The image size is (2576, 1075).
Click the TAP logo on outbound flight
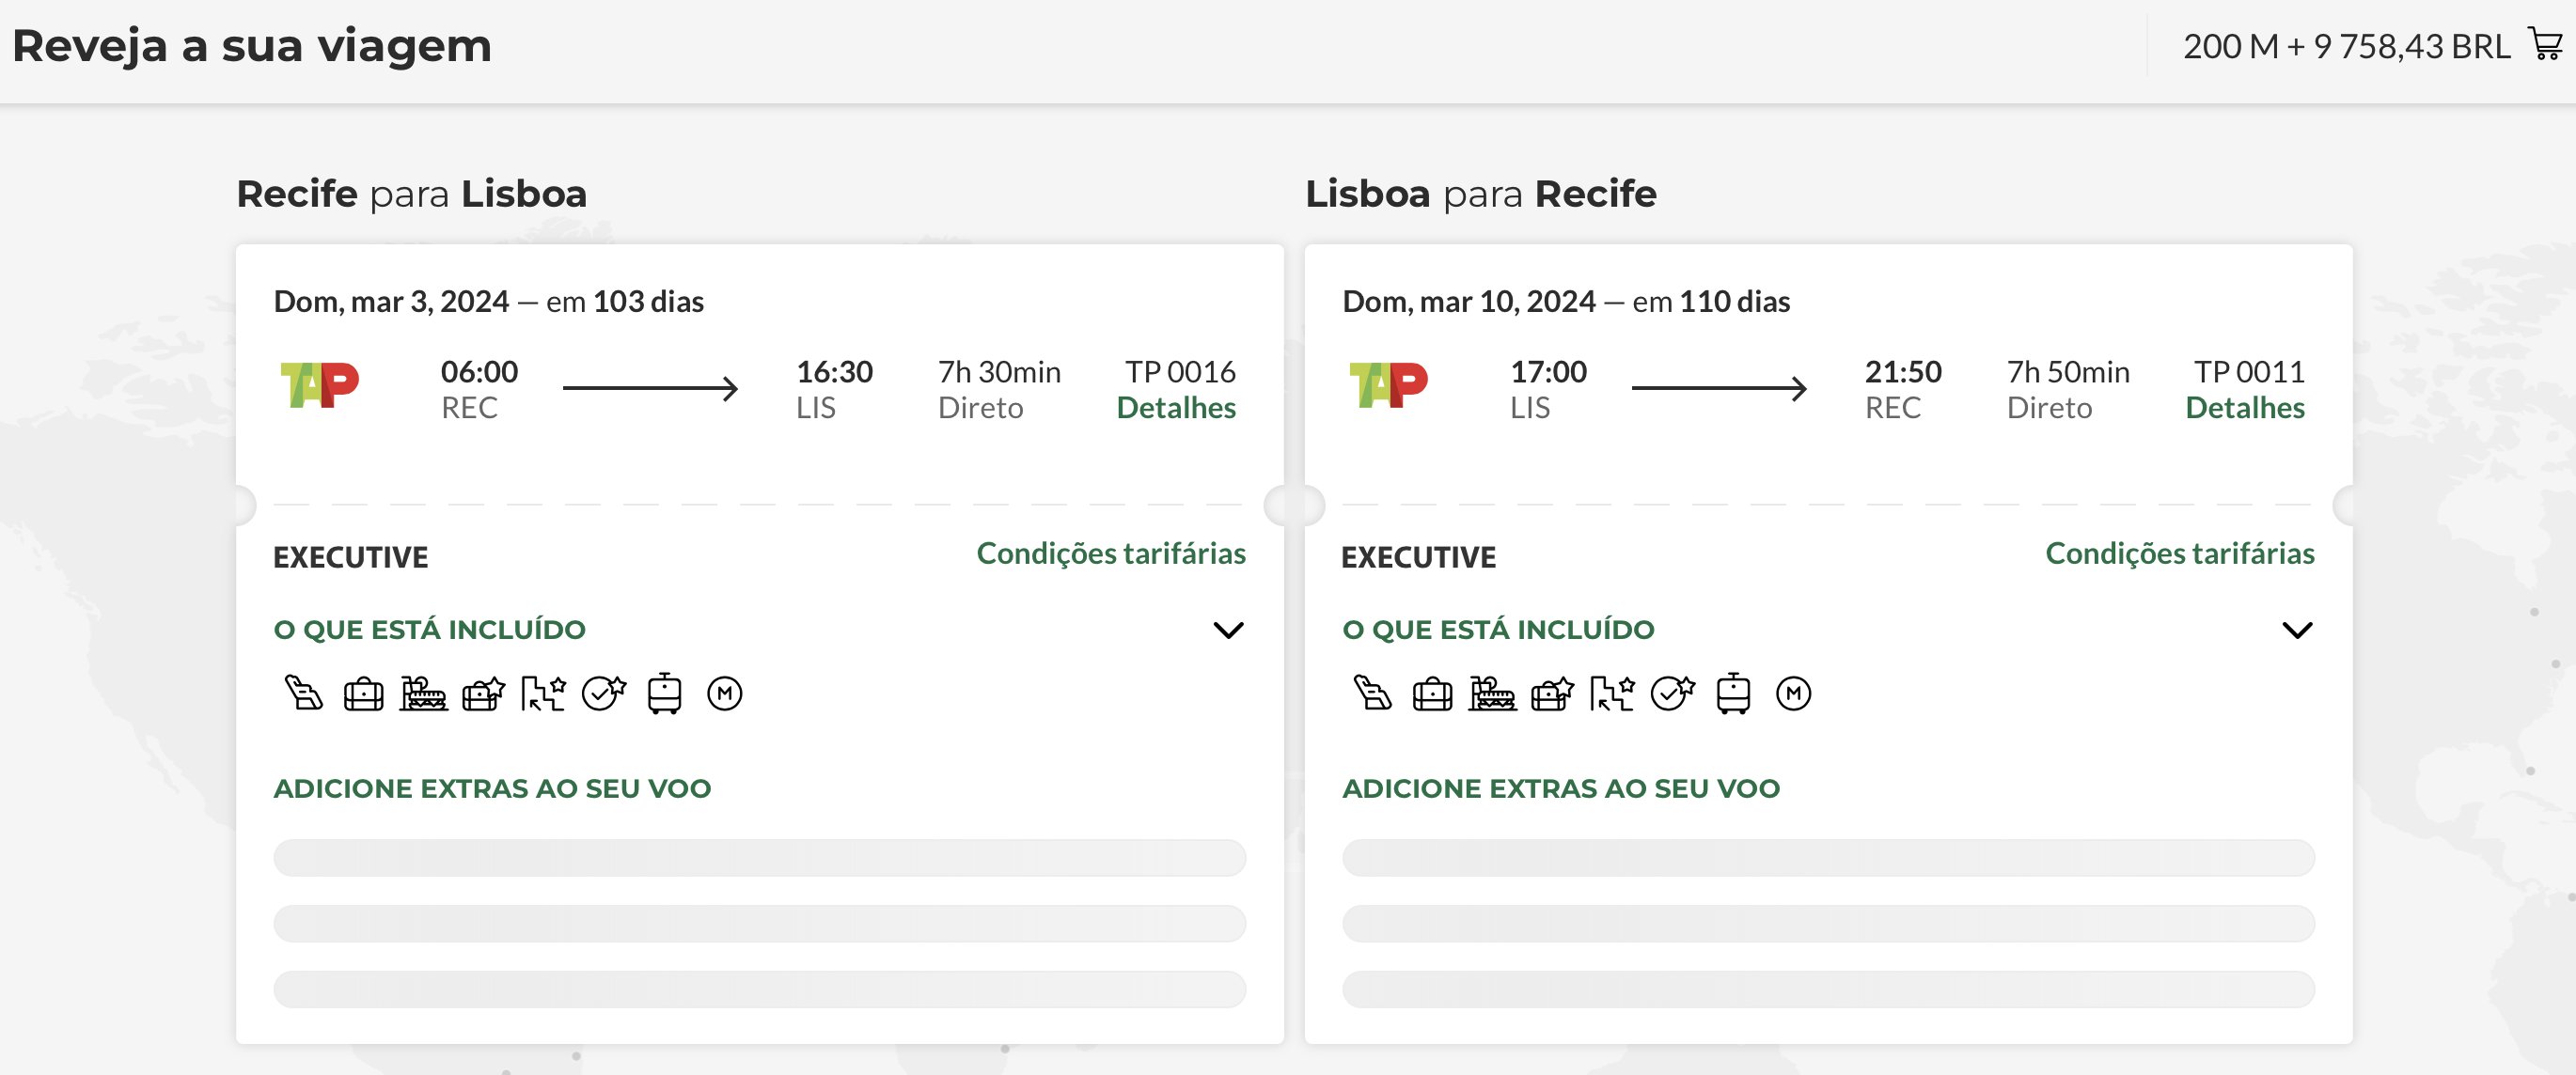point(319,385)
